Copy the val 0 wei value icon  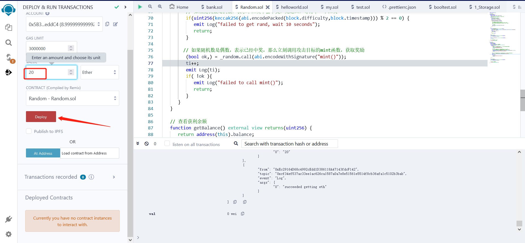(x=243, y=214)
